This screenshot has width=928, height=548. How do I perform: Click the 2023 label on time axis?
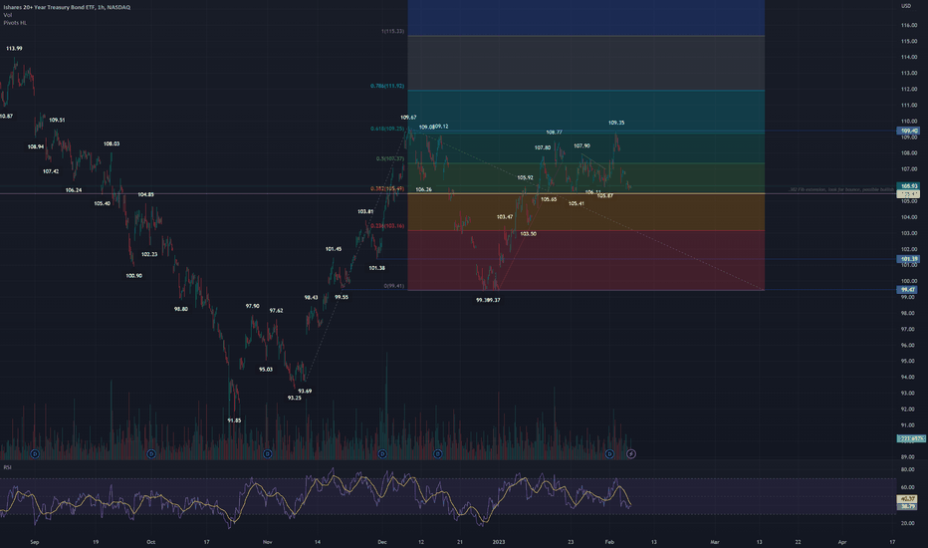click(x=499, y=541)
